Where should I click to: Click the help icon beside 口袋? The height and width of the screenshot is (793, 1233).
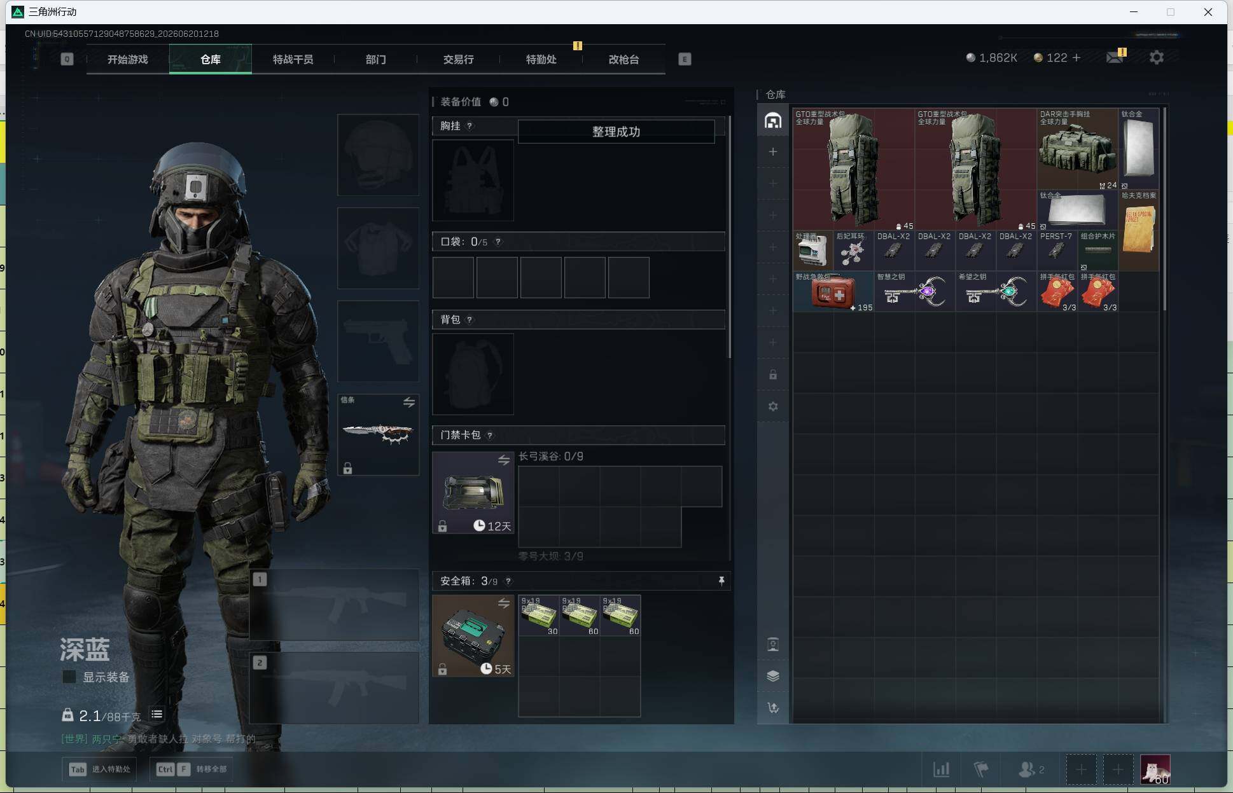pyautogui.click(x=498, y=242)
